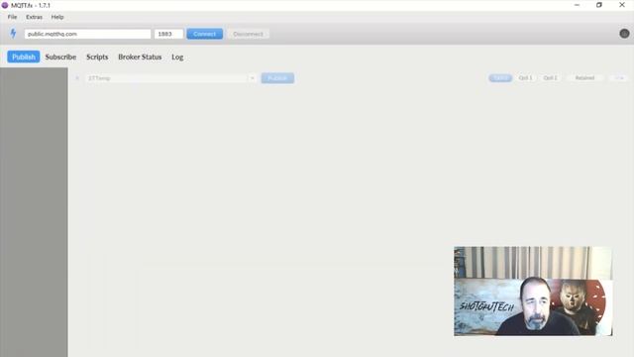Open the File menu
634x357 pixels.
coord(12,17)
